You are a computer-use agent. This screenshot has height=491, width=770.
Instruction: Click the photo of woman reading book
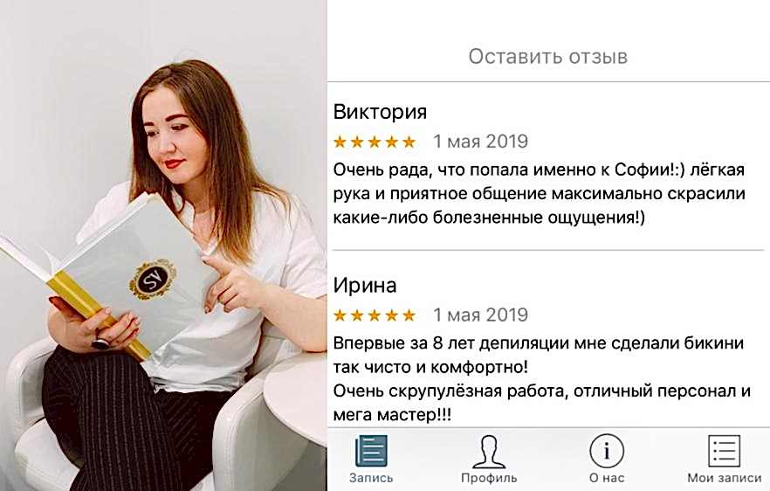point(163,245)
